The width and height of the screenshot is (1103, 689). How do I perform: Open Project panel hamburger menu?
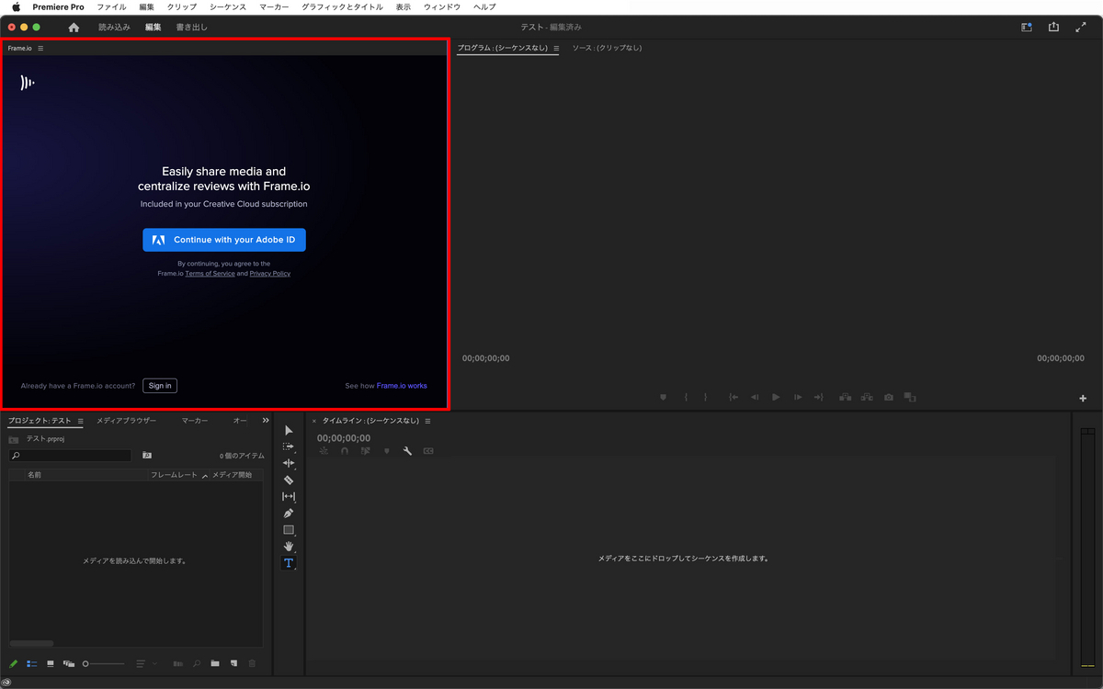pos(80,421)
